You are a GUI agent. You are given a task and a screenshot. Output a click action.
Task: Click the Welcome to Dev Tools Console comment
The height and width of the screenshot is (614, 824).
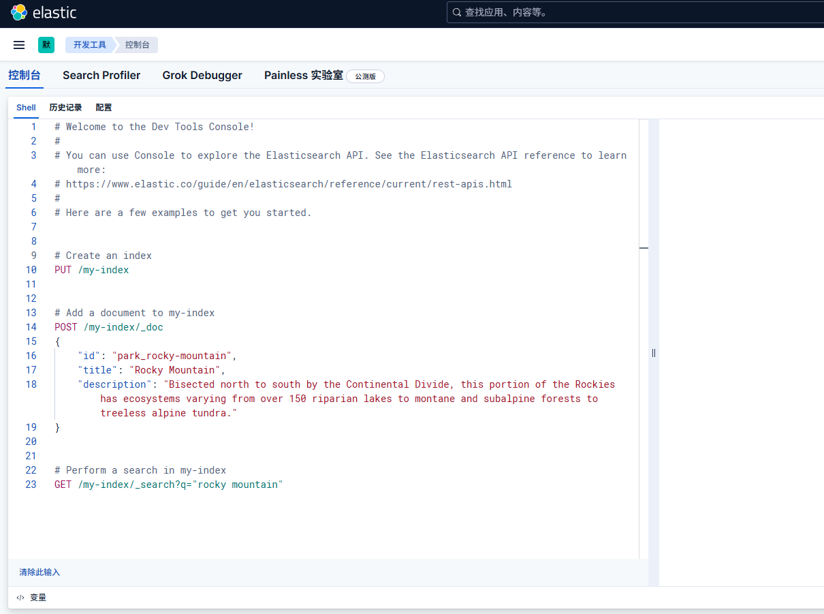pyautogui.click(x=155, y=127)
